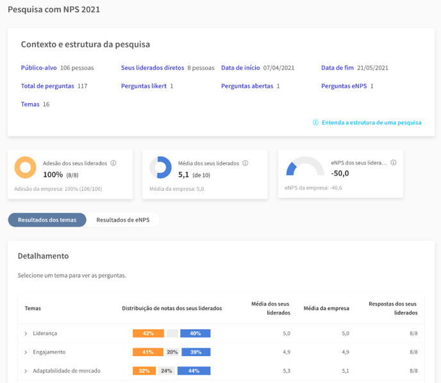Click eNPS da empresa: -40,6 text
The width and height of the screenshot is (441, 383).
313,188
